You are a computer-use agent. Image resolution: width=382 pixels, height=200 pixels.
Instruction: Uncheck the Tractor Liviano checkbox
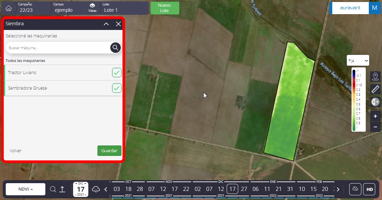tap(117, 72)
